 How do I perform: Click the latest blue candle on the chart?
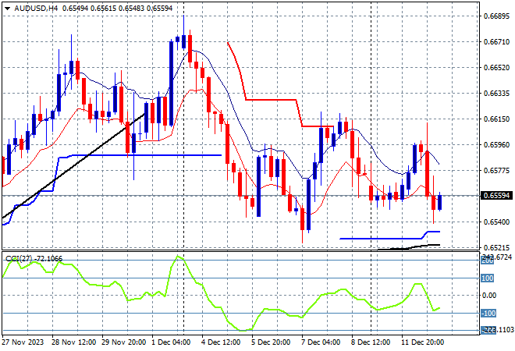pos(441,202)
